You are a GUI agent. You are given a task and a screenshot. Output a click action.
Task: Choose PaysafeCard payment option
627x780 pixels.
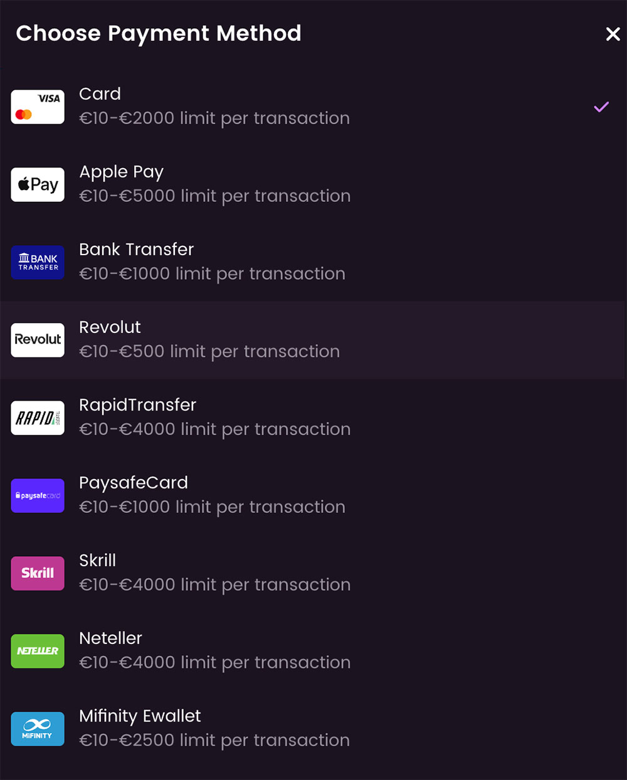tap(133, 483)
